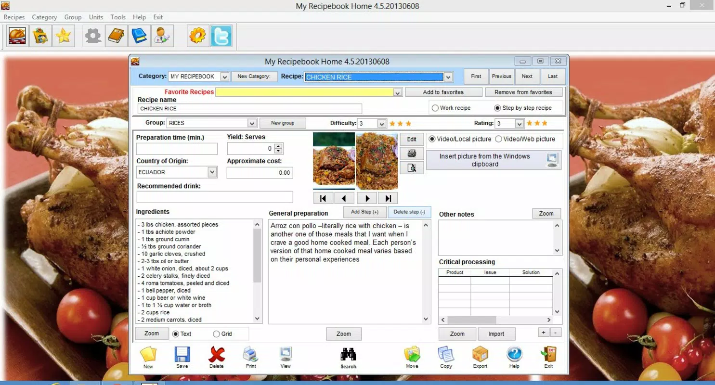Click Delete step (-) button
715x385 pixels.
click(x=409, y=212)
